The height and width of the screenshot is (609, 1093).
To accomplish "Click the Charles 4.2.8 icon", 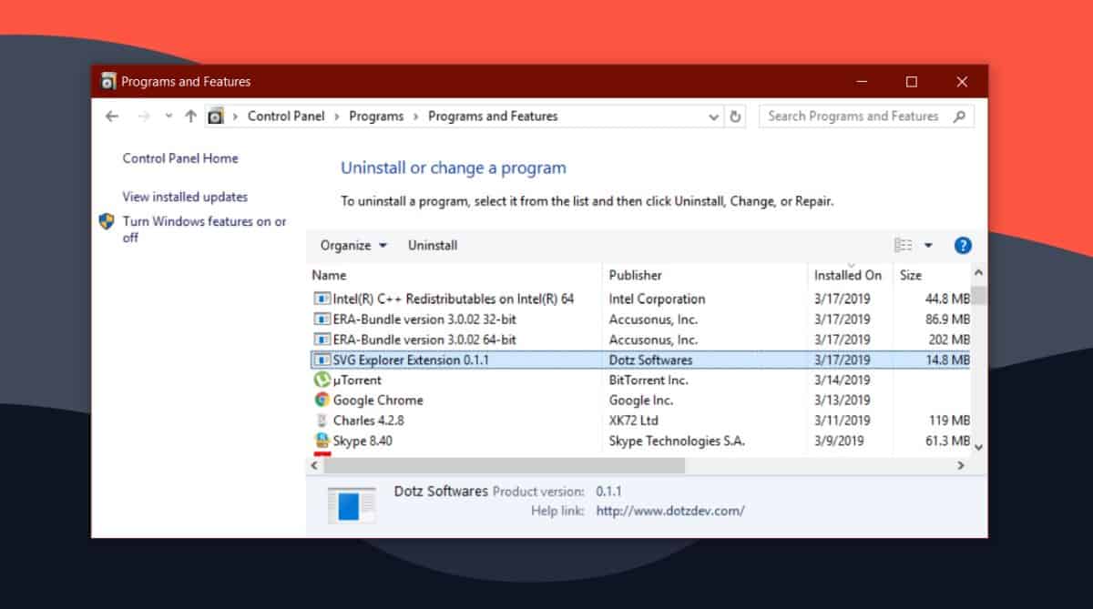I will coord(322,421).
